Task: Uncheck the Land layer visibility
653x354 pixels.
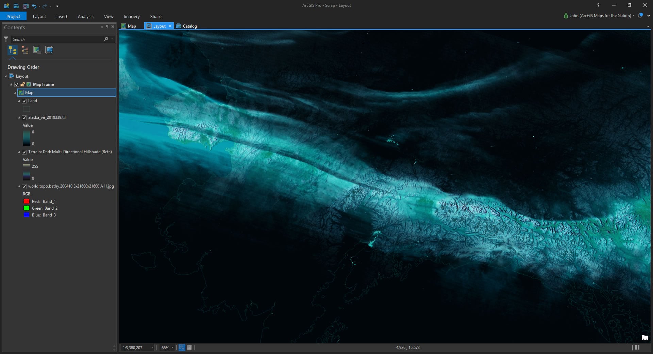Action: (x=24, y=101)
